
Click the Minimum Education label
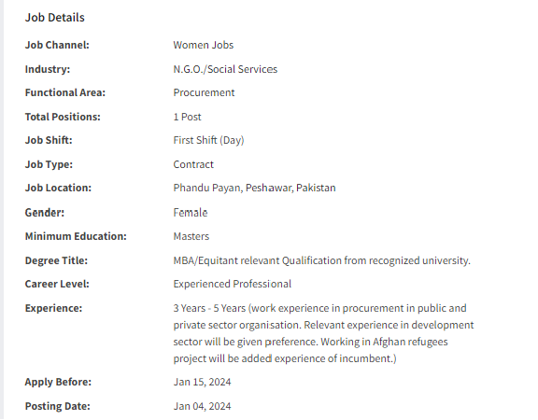click(x=76, y=236)
